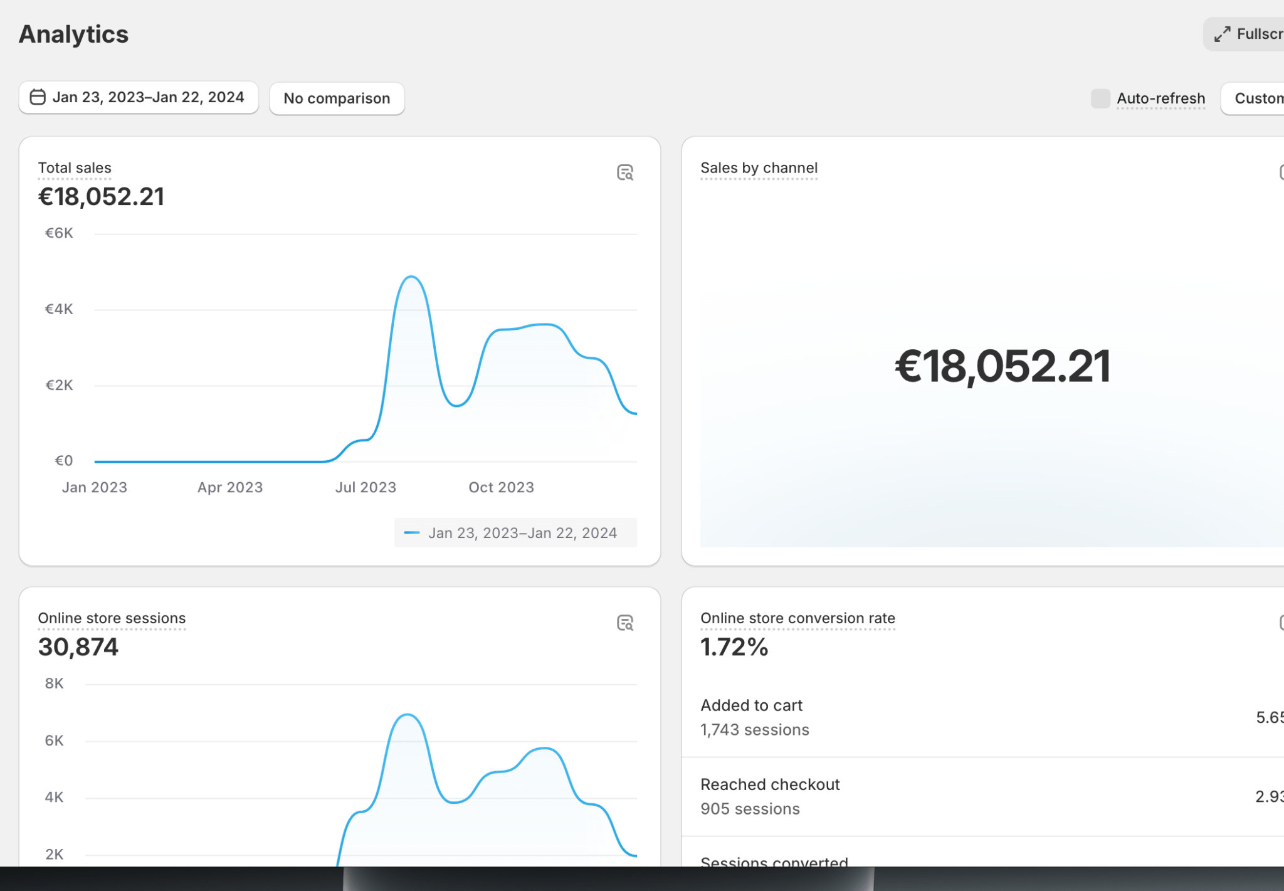Click the Online store conversion rate title
The height and width of the screenshot is (891, 1284).
pos(797,618)
